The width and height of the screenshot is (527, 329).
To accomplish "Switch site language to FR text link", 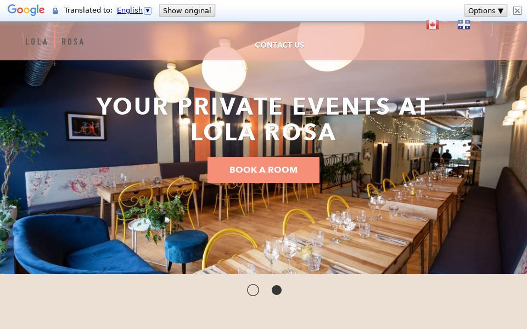I will point(477,25).
